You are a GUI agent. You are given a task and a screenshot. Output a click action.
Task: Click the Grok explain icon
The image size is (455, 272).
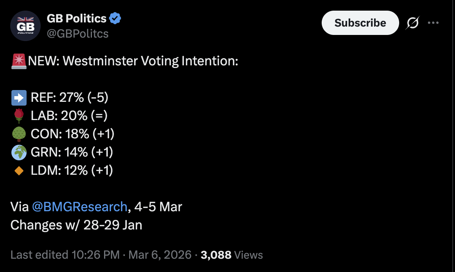(412, 23)
